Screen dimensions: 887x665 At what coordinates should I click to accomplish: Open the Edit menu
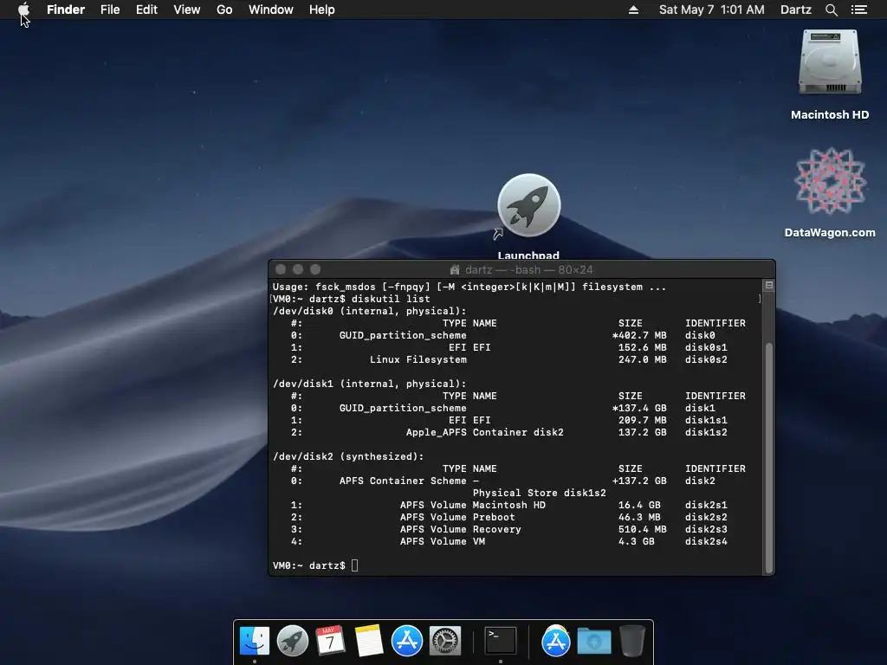(146, 10)
